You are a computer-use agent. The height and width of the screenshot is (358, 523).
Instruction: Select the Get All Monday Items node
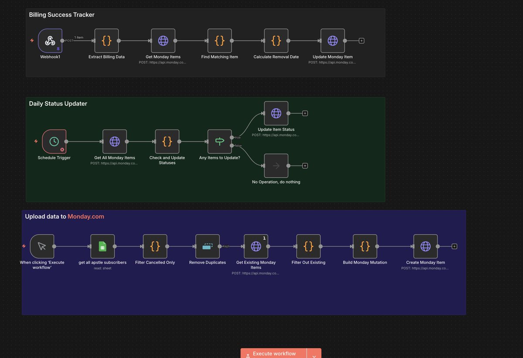pos(115,142)
